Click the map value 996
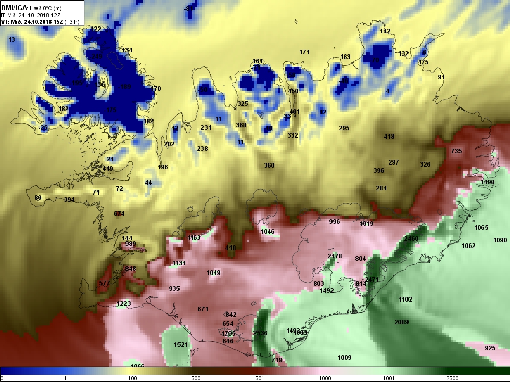 pos(335,222)
